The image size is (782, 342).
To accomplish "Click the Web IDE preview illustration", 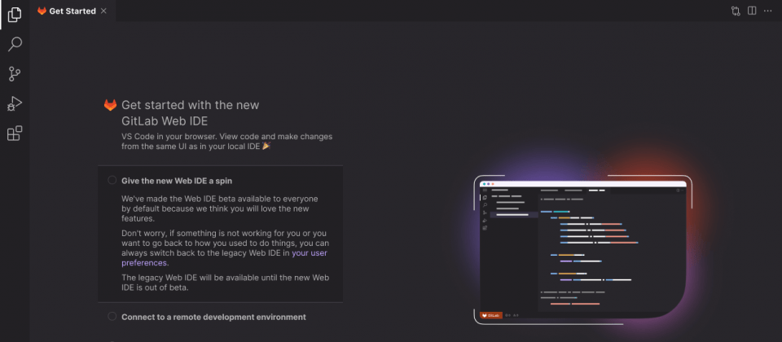I will 582,250.
